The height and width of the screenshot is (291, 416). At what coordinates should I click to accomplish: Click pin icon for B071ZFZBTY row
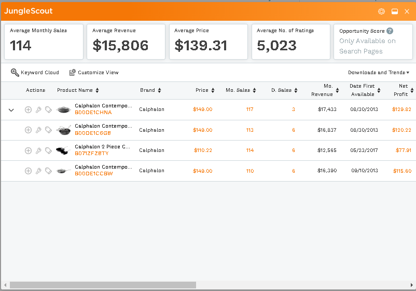coord(38,150)
